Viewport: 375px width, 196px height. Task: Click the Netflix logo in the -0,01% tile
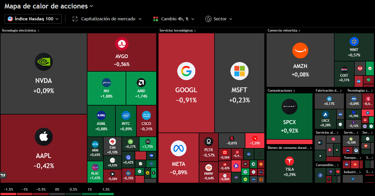click(232, 138)
